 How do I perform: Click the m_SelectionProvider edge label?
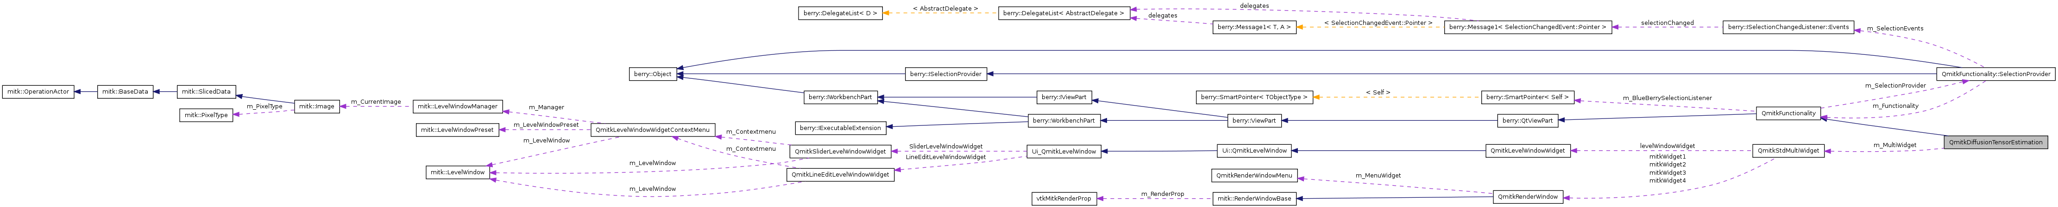pos(1895,85)
